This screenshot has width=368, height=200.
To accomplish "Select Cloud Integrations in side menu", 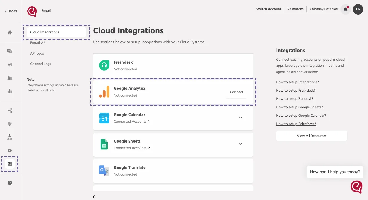I will point(56,32).
